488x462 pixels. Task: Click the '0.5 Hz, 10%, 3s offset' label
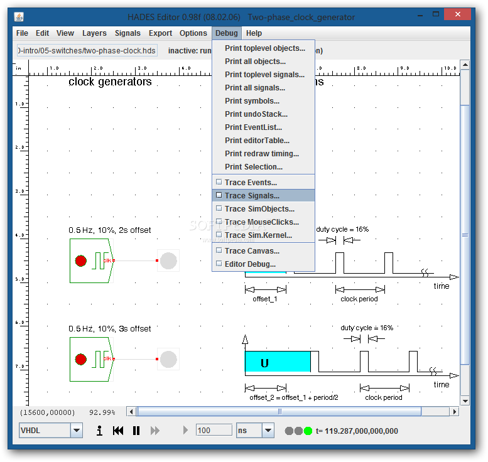(x=109, y=328)
